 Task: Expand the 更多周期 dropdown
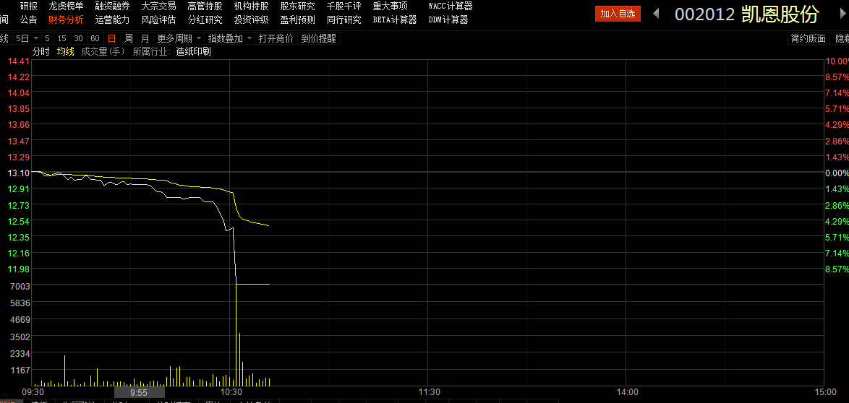199,38
